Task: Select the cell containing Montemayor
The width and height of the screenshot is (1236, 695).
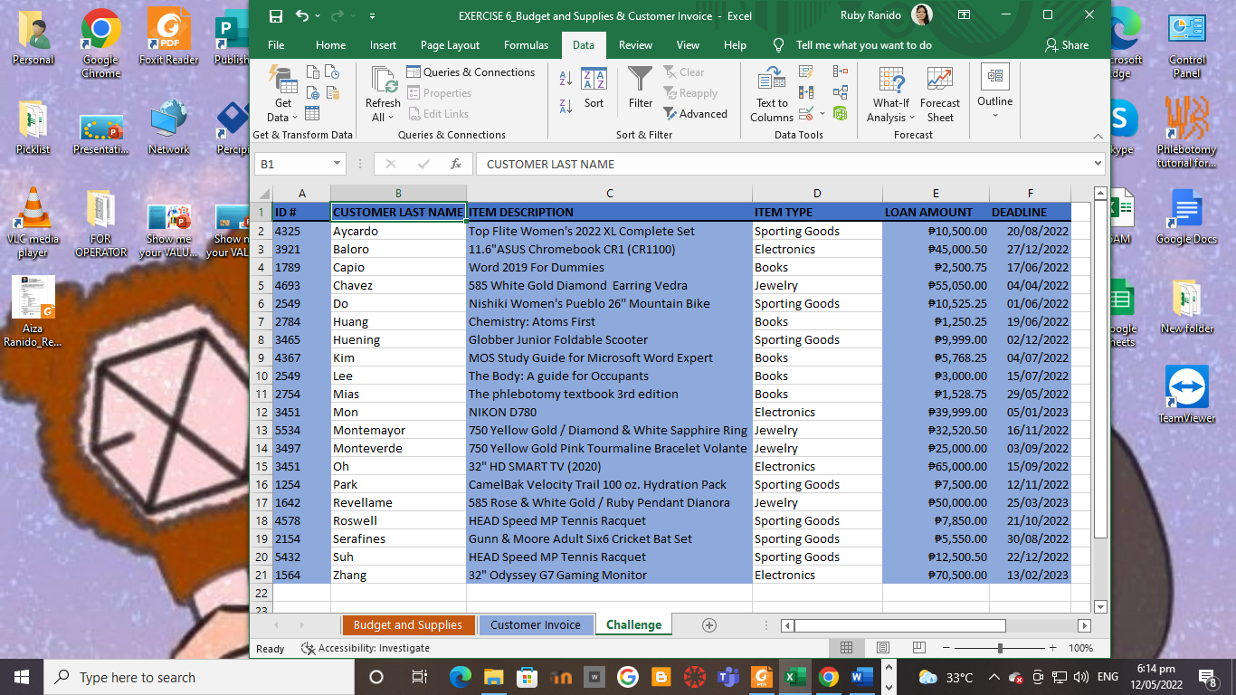Action: pos(398,430)
